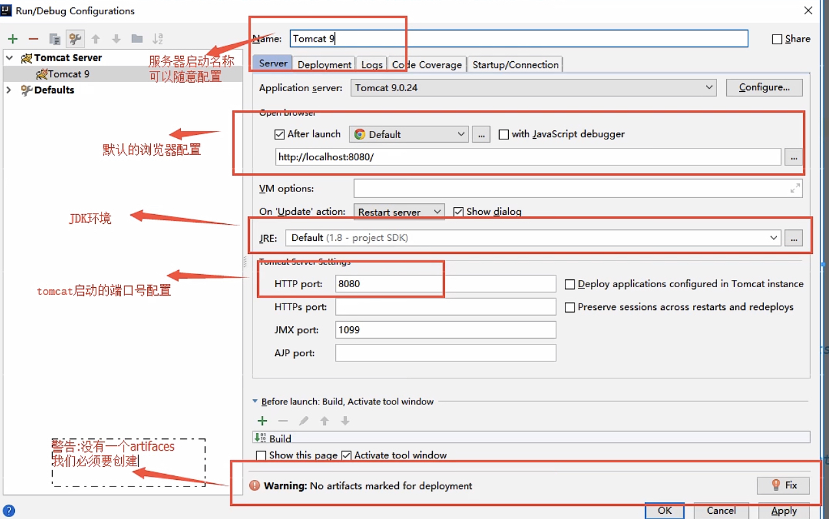Image resolution: width=829 pixels, height=519 pixels.
Task: Click the Tomcat icon beside Tomcat 9 item
Action: point(42,74)
